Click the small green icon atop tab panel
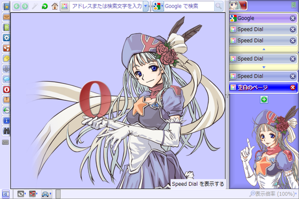 pyautogui.click(x=294, y=5)
